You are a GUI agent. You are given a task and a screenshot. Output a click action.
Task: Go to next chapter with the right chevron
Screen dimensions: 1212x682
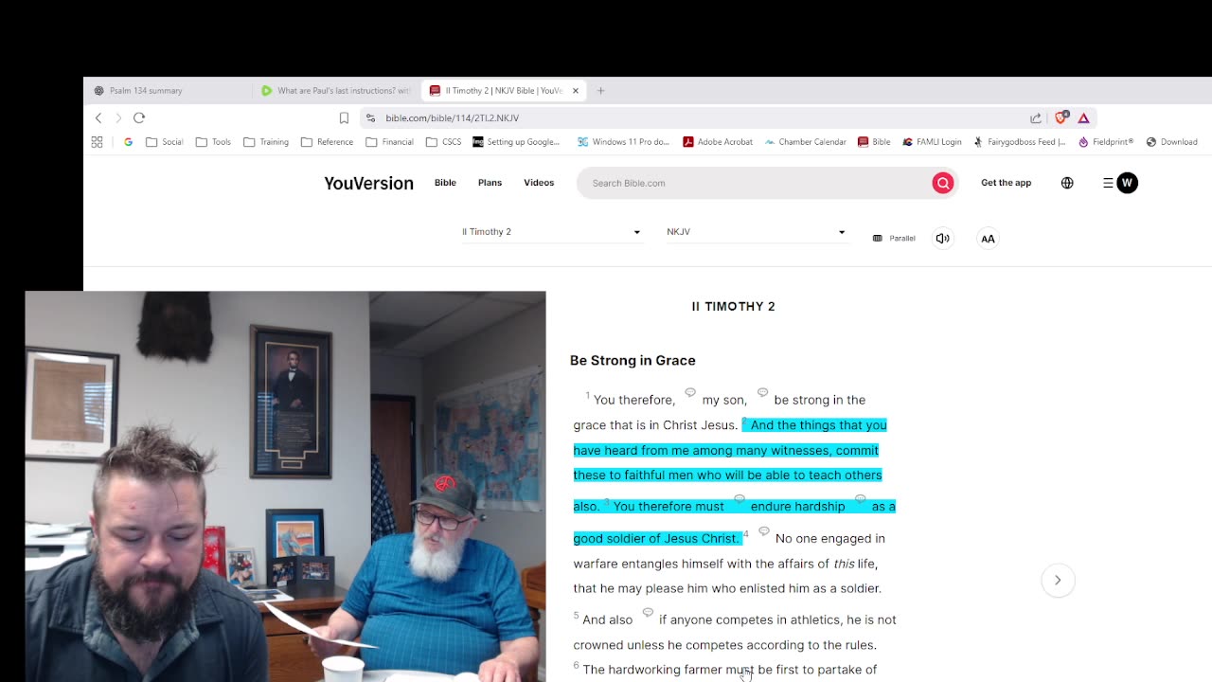(x=1058, y=580)
